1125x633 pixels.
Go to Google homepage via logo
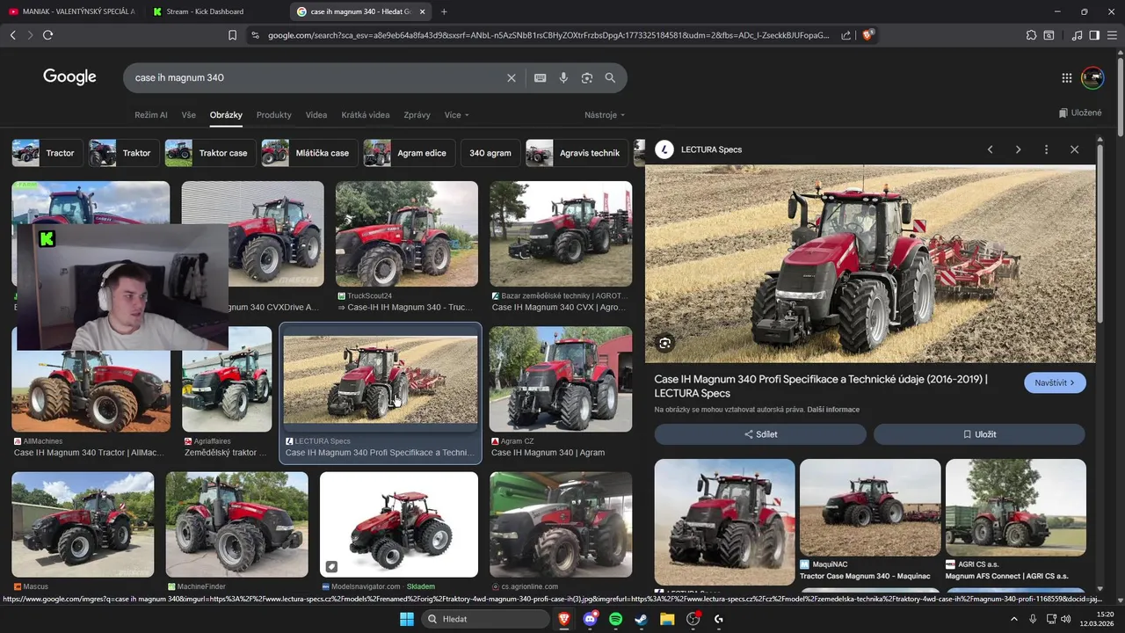[69, 77]
